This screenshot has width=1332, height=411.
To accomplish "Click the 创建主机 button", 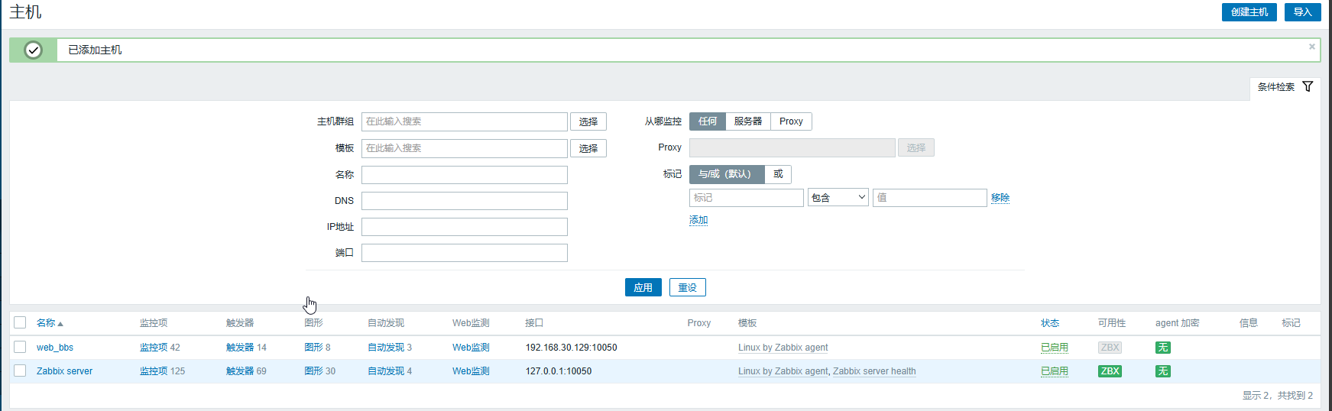I will click(1249, 12).
